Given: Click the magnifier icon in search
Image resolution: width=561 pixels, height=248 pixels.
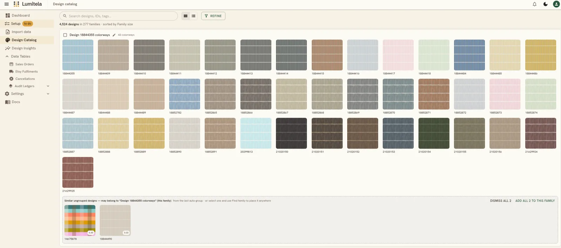Looking at the screenshot, I should point(65,16).
